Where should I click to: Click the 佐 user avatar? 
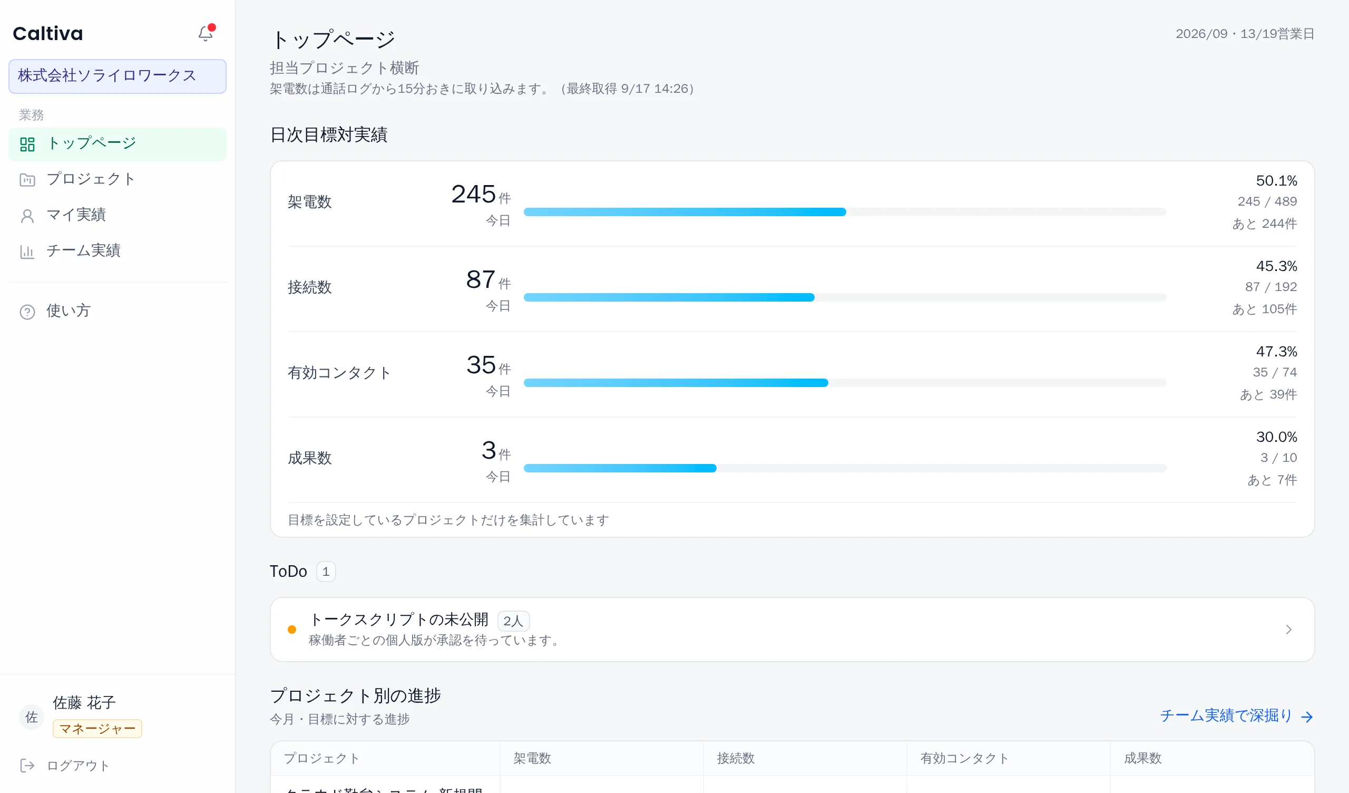click(32, 717)
